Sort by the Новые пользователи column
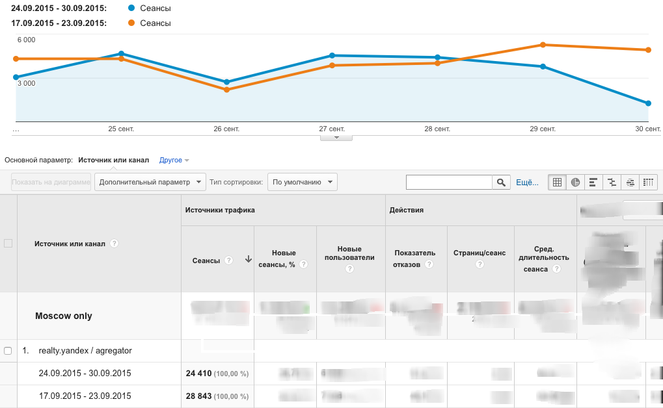The width and height of the screenshot is (663, 408). (349, 253)
